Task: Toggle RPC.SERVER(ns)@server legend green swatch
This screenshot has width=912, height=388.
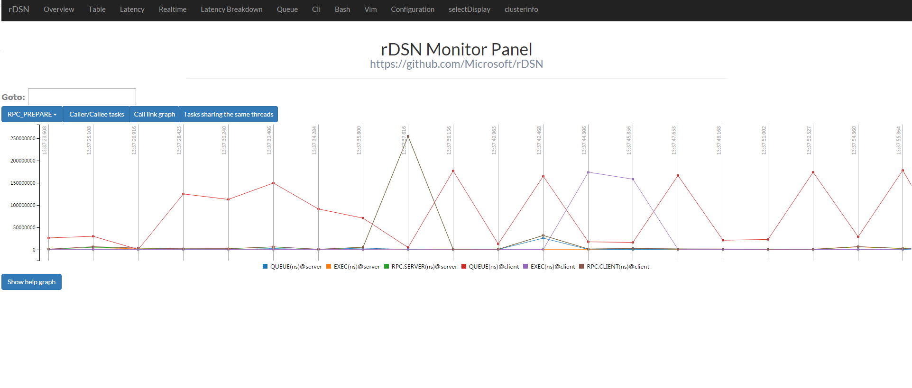Action: [387, 266]
